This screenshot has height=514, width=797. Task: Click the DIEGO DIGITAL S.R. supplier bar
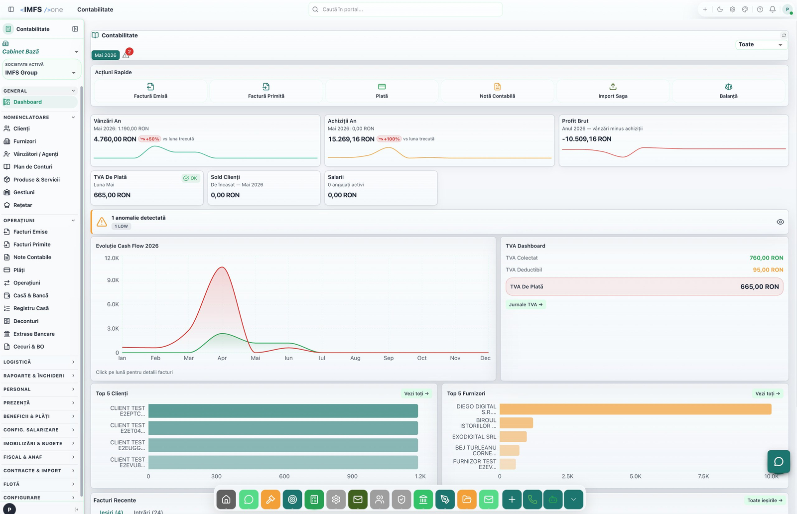(x=635, y=409)
